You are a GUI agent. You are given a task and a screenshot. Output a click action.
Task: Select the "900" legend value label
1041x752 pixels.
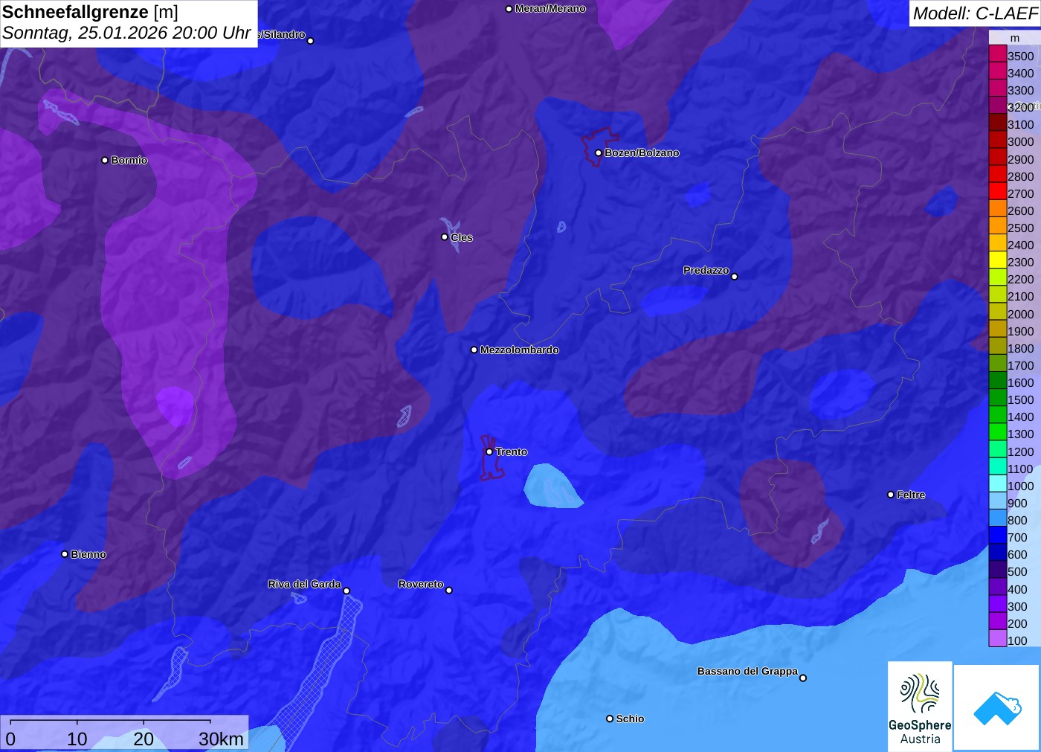1017,503
